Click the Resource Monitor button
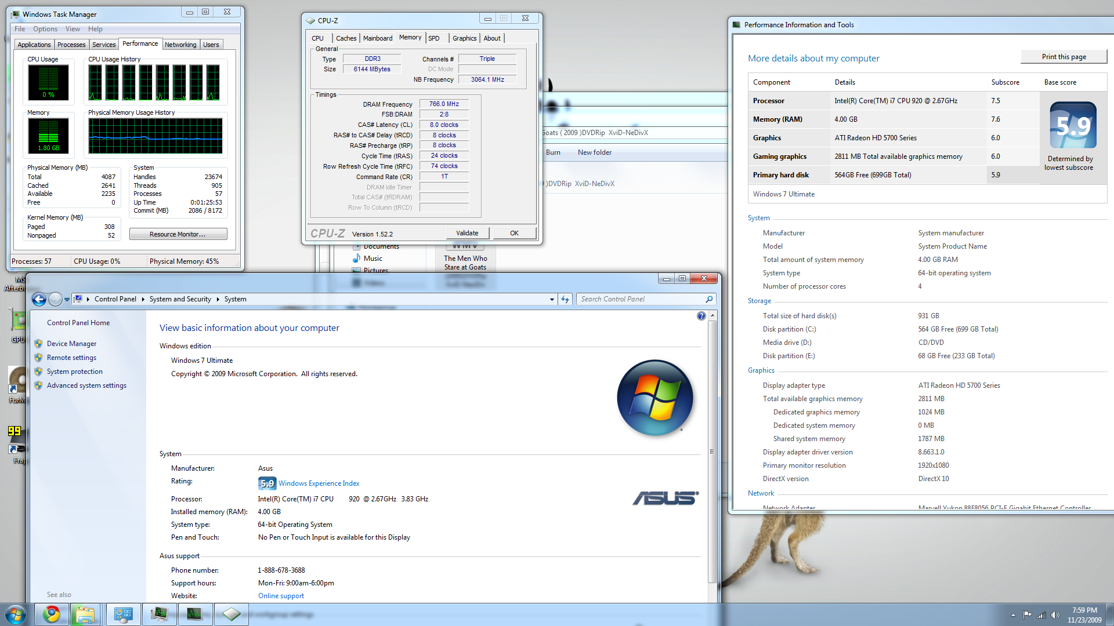Viewport: 1114px width, 626px height. tap(178, 234)
